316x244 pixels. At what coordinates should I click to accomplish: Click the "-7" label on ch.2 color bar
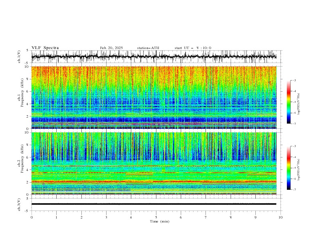pos(294,190)
